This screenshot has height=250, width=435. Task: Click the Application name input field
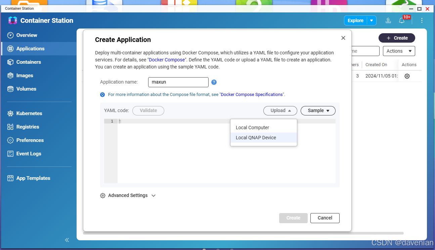(x=178, y=82)
